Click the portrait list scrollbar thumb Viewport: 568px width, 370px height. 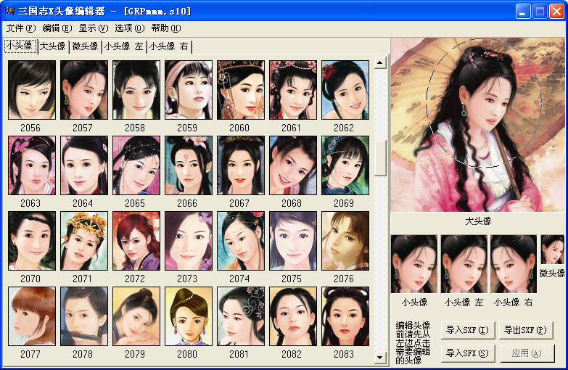point(379,158)
